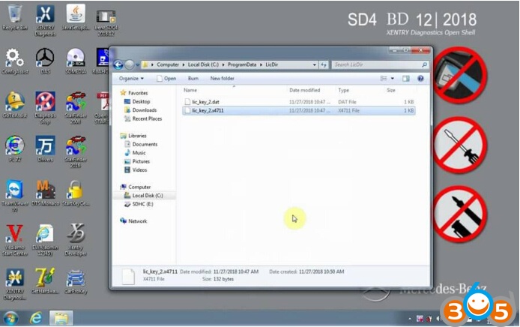The width and height of the screenshot is (520, 327).
Task: Open the SDMEDIA disc shortcut
Action: tap(76, 61)
